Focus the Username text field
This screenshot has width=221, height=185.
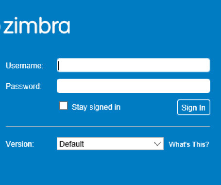(134, 65)
